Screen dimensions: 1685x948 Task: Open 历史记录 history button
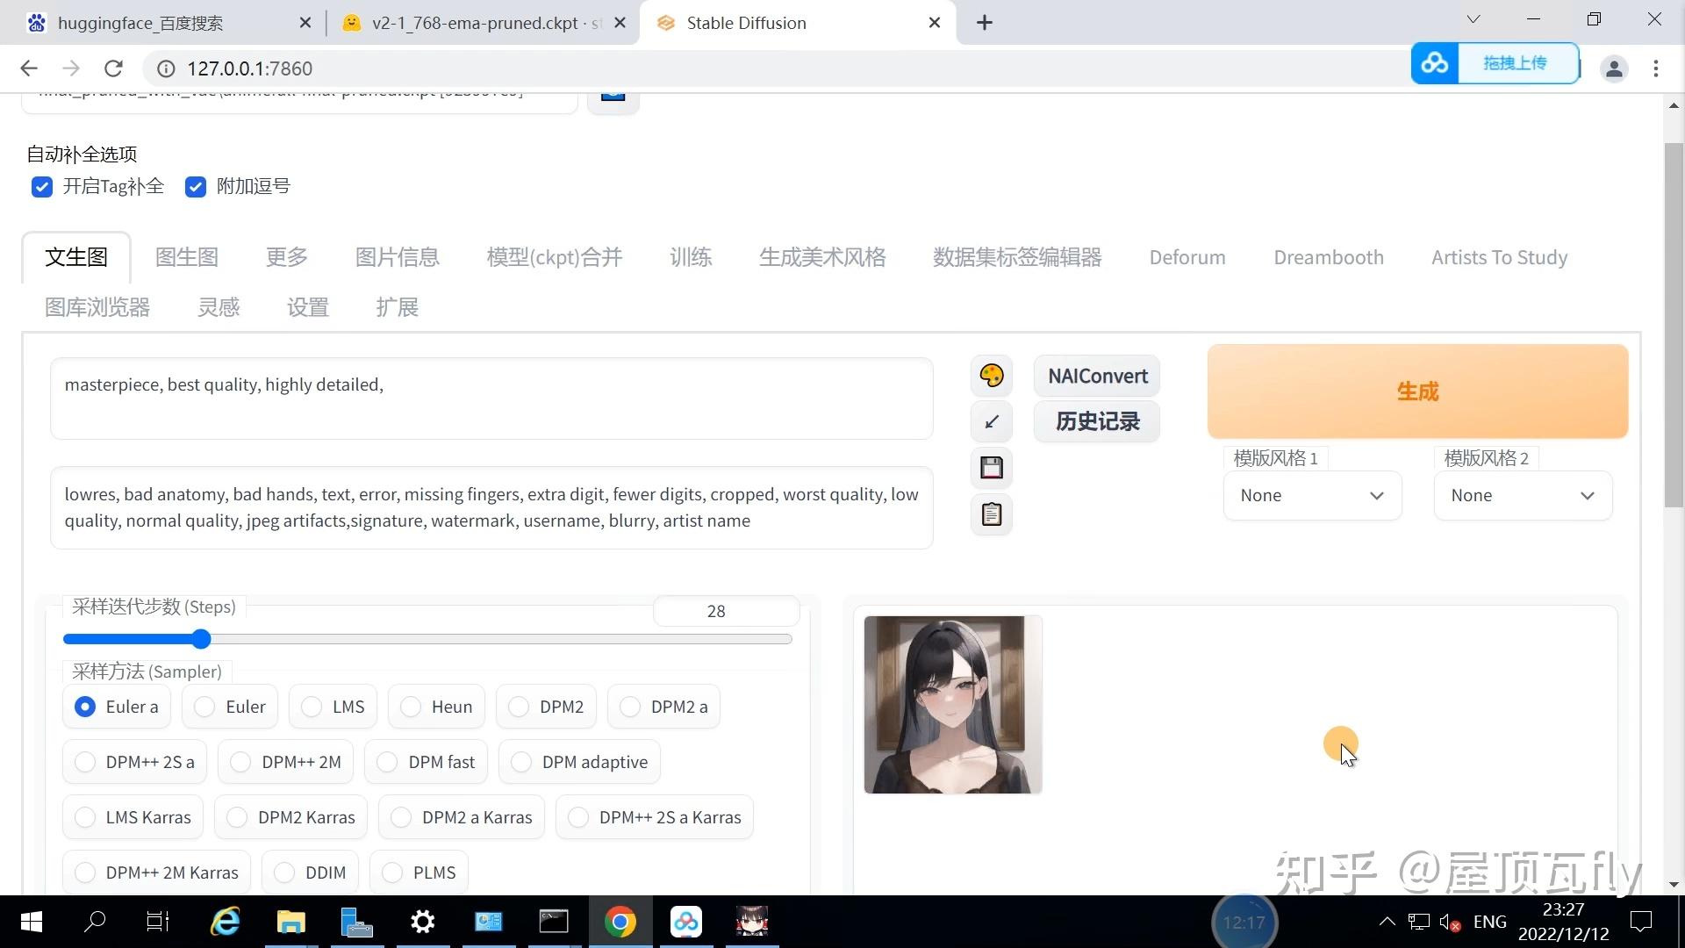pyautogui.click(x=1097, y=421)
